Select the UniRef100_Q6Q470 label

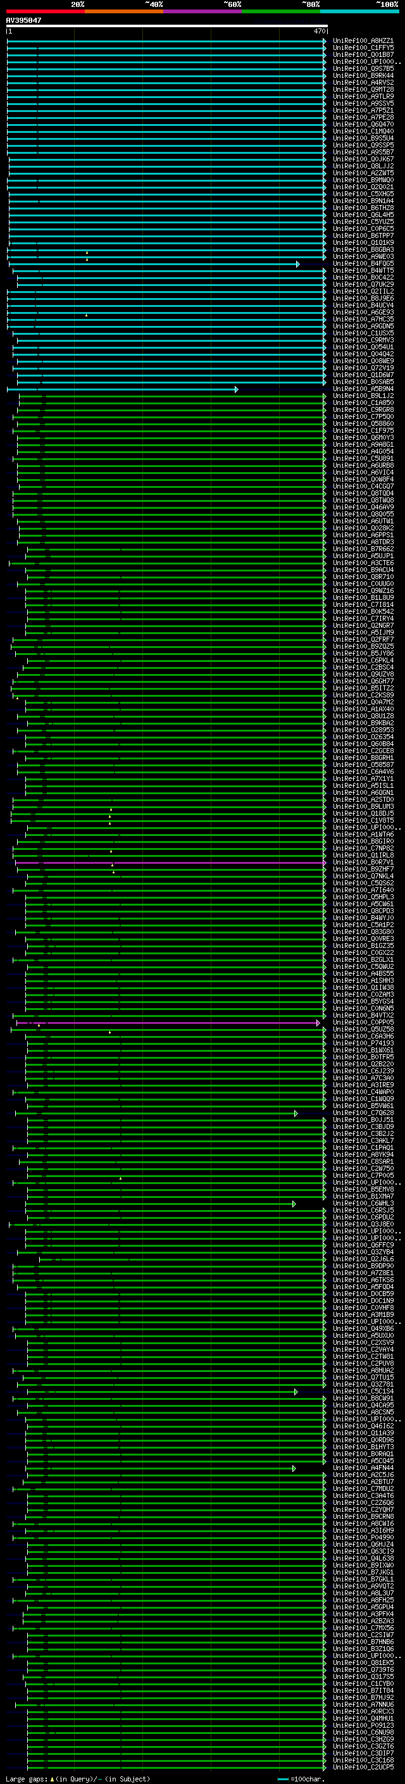pyautogui.click(x=363, y=125)
